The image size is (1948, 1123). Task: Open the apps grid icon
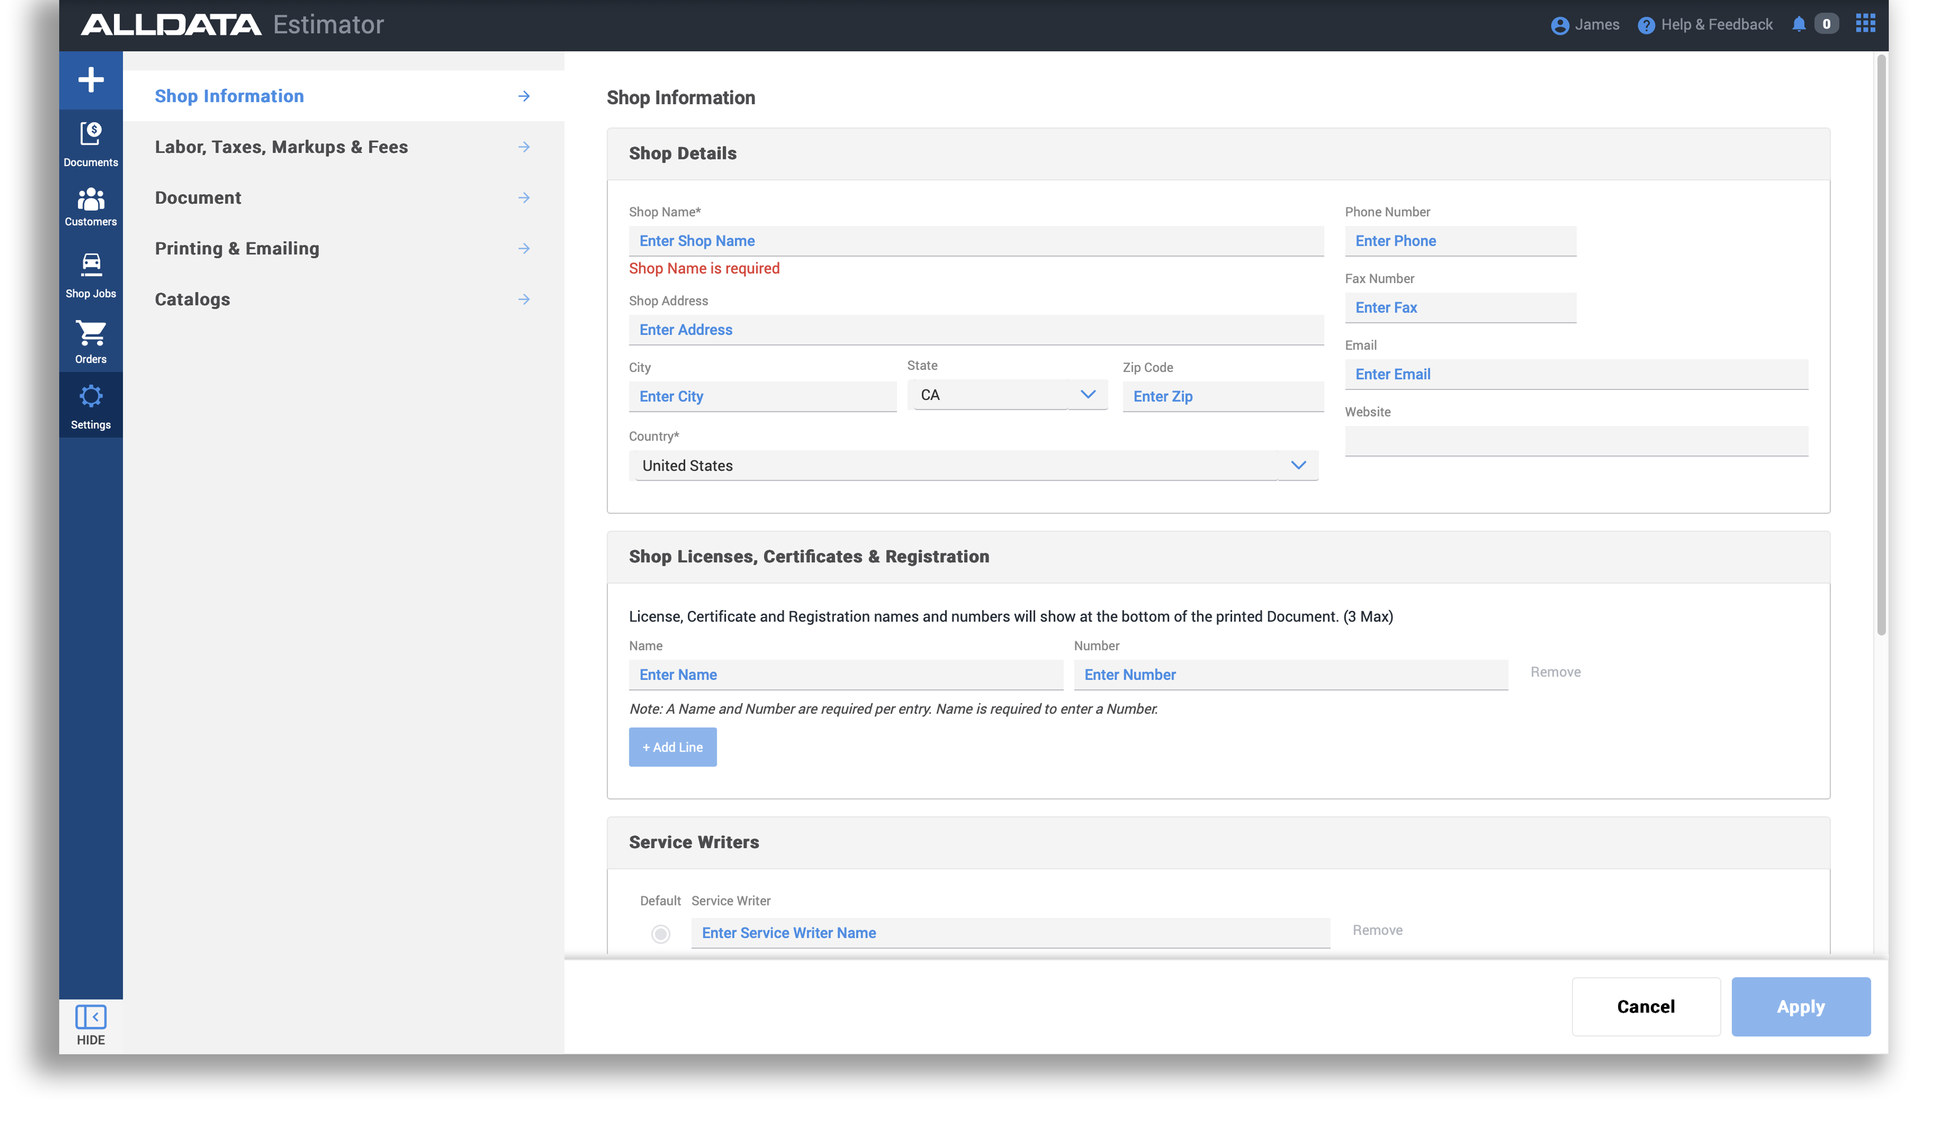[1865, 23]
